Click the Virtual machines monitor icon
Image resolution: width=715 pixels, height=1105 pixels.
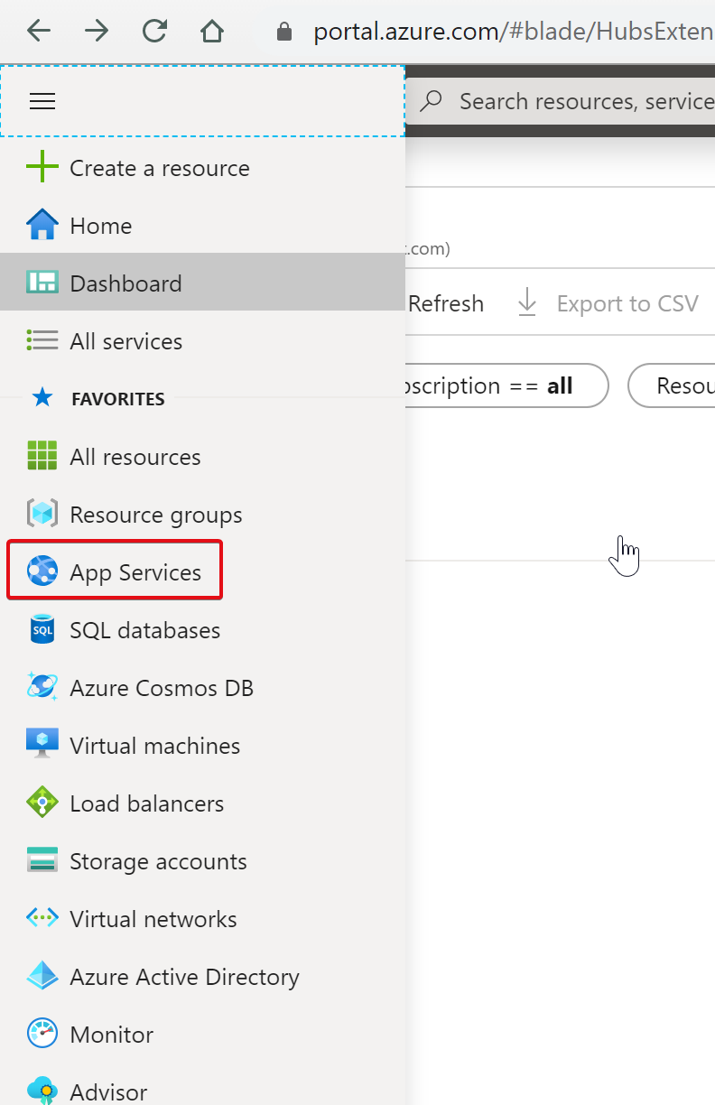42,746
